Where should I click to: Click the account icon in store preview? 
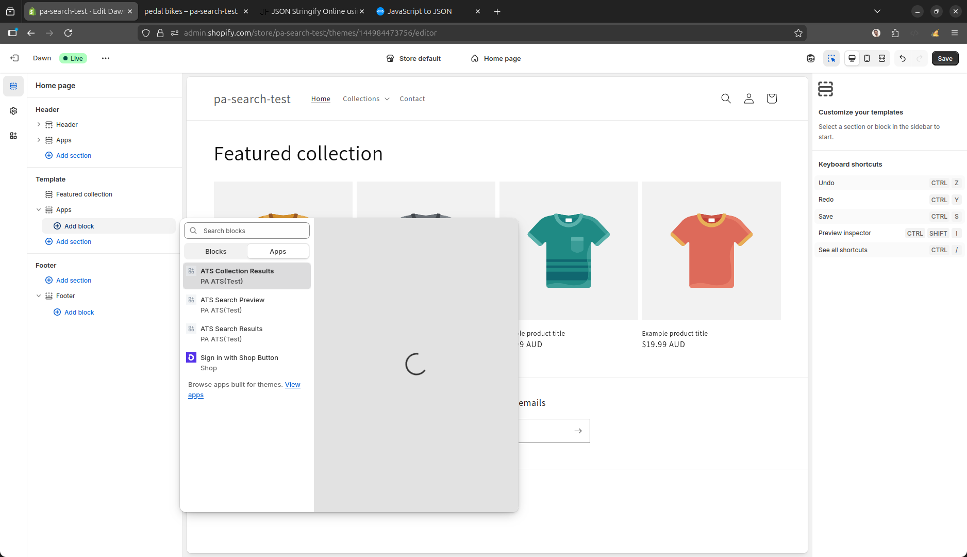pos(749,98)
